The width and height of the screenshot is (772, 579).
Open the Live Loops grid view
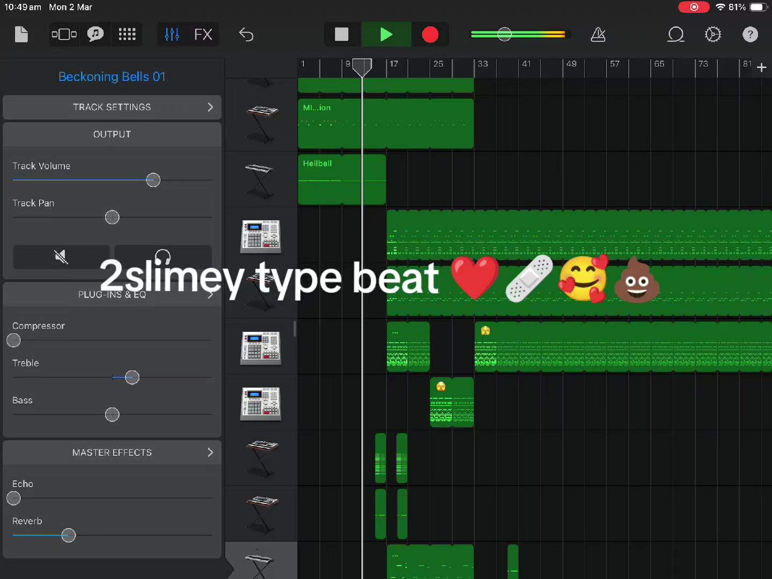tap(127, 35)
